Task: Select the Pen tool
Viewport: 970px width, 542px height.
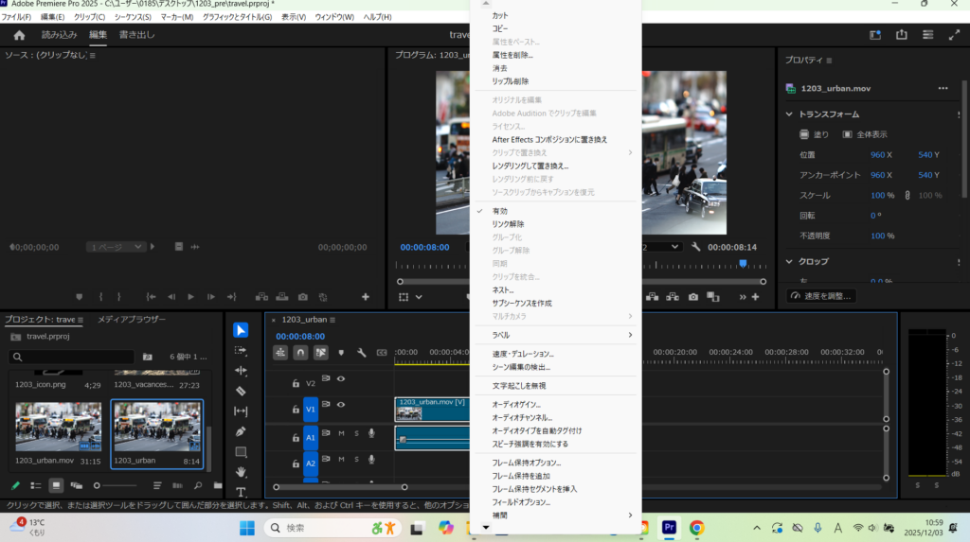Action: pos(241,431)
